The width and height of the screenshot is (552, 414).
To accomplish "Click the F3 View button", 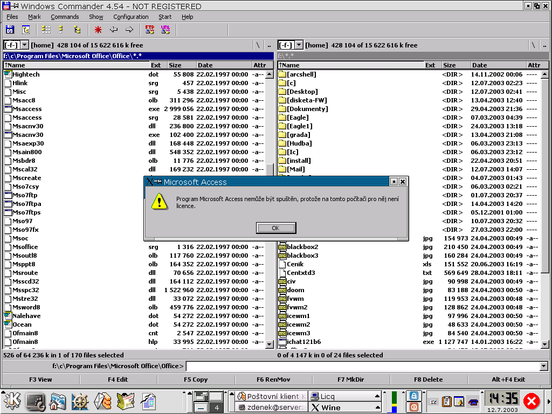I will [x=40, y=379].
